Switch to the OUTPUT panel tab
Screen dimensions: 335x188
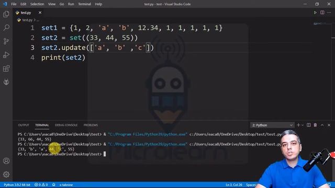(x=24, y=125)
